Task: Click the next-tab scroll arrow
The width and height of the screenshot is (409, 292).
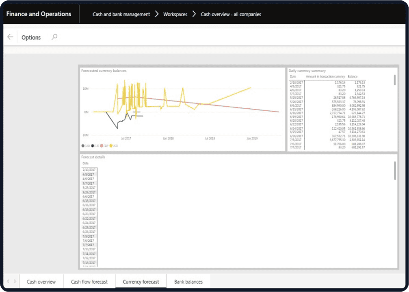Action: [15, 281]
